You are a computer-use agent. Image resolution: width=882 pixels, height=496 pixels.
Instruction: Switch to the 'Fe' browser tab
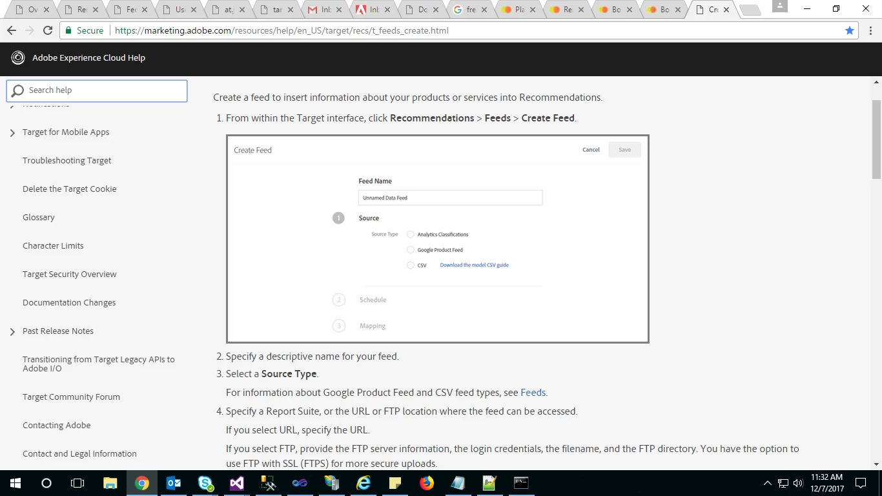130,10
